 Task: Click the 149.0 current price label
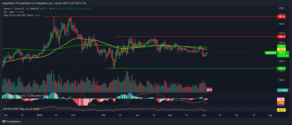point(282,53)
